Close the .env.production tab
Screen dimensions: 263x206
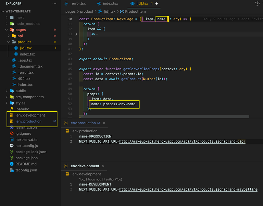pyautogui.click(x=104, y=123)
